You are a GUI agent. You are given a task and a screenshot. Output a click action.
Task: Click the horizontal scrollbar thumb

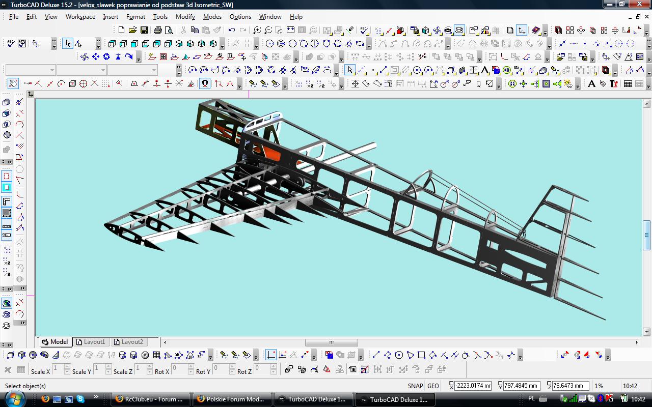(x=332, y=342)
